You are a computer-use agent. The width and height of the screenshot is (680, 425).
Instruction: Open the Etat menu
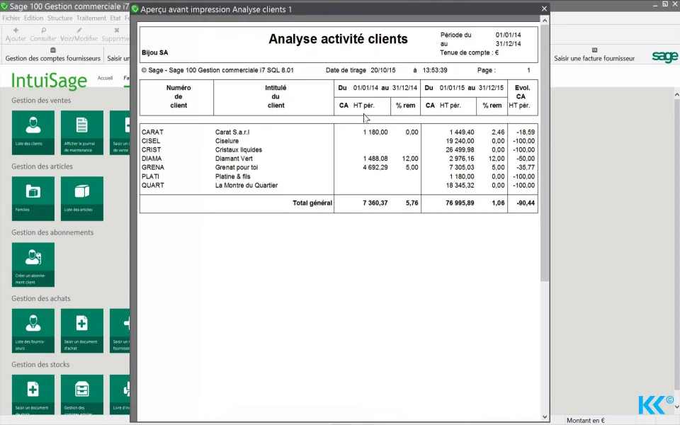[115, 18]
